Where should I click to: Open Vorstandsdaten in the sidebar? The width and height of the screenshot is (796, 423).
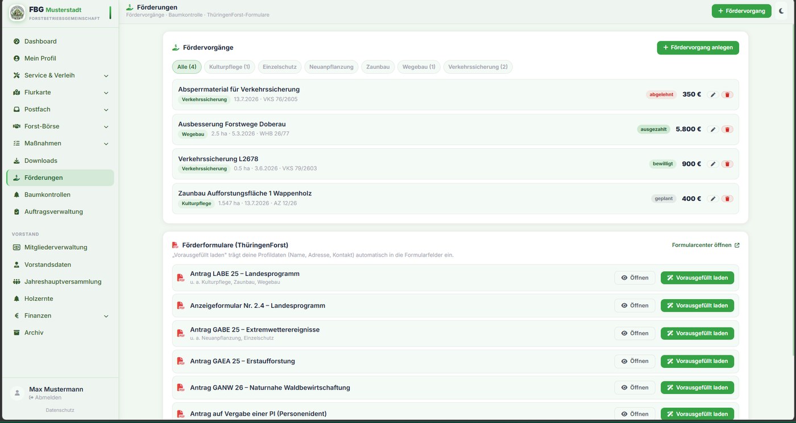(x=60, y=265)
